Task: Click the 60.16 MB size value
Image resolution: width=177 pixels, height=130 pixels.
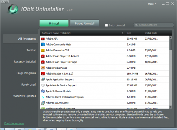Action: tap(132, 80)
